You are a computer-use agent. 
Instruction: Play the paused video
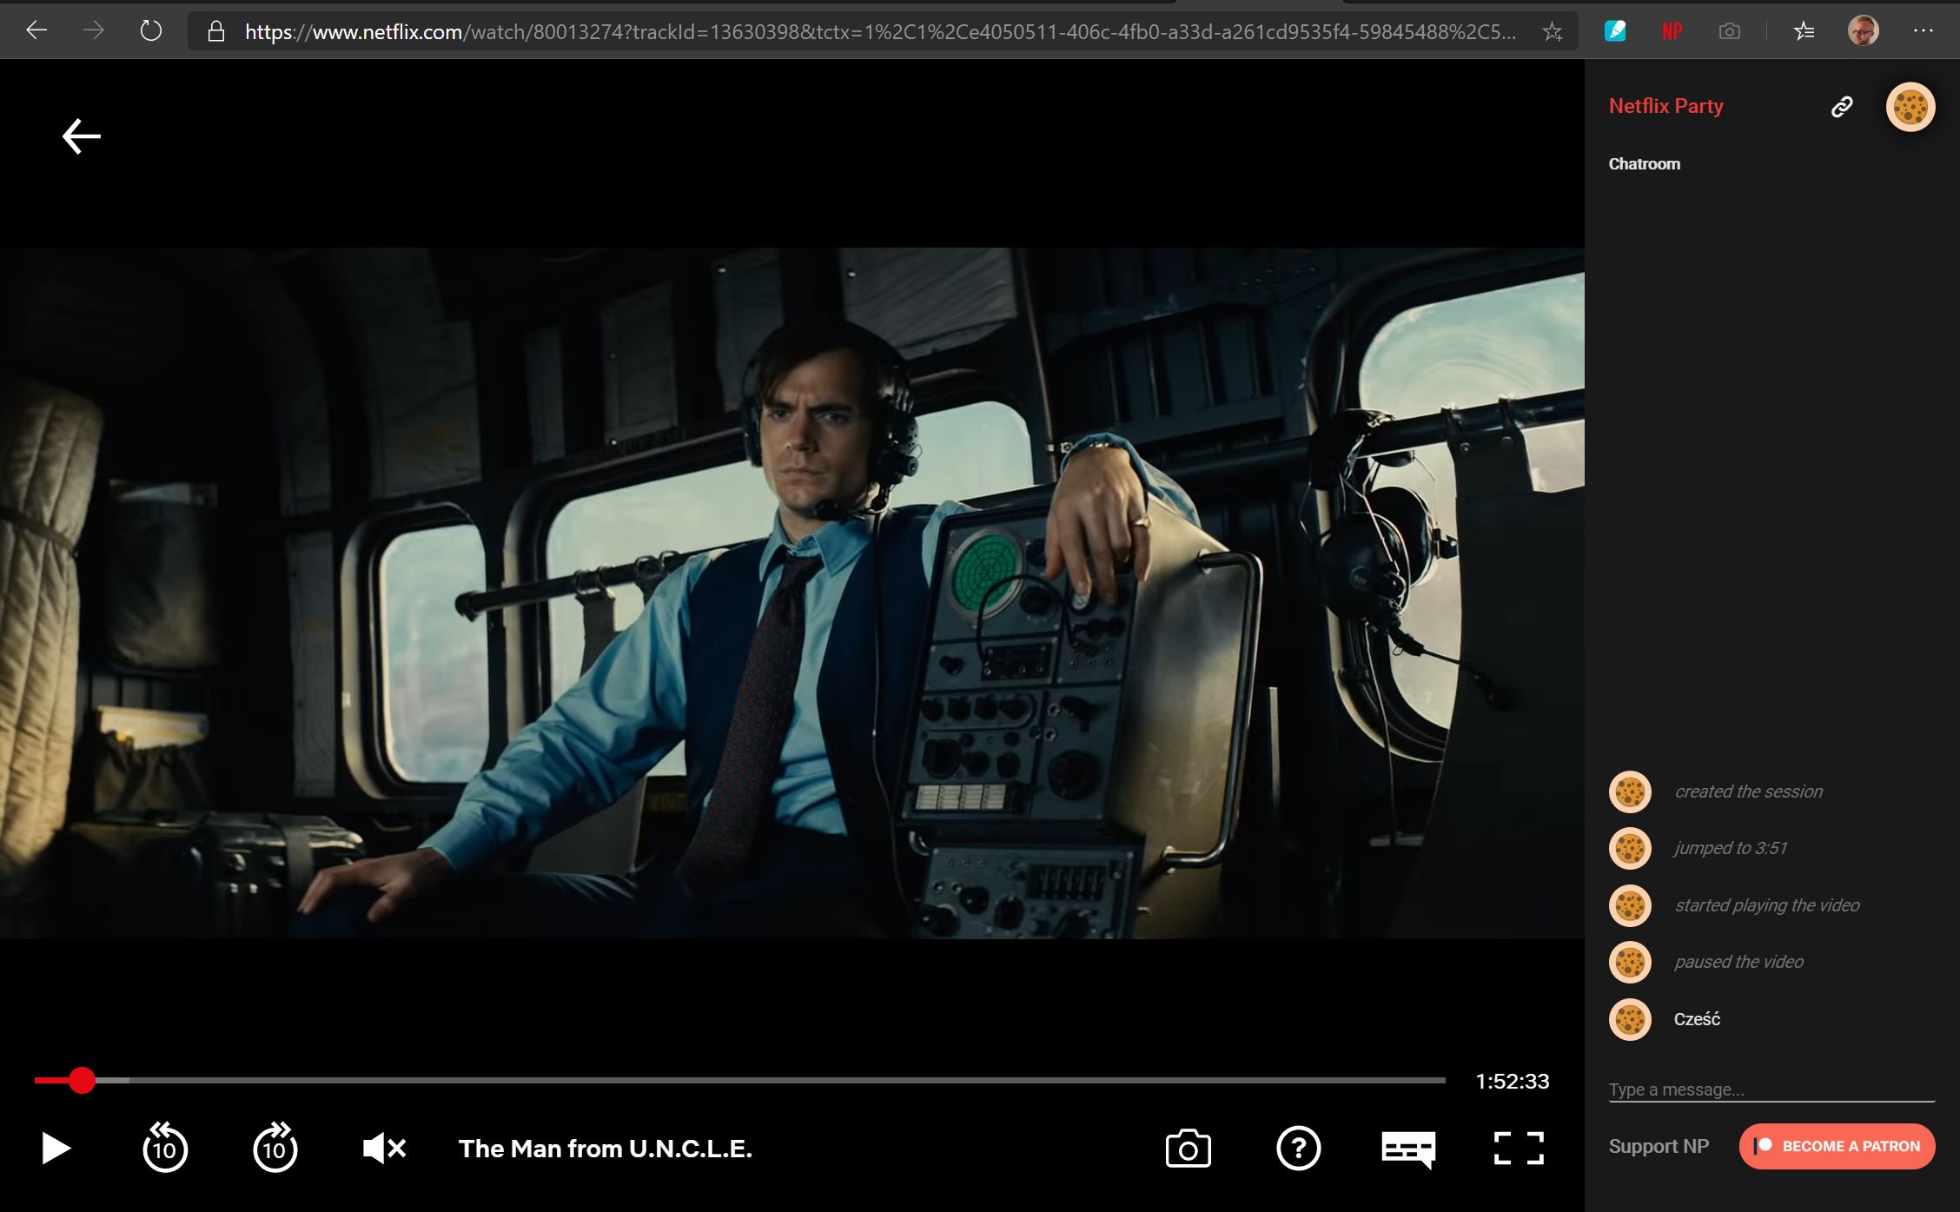coord(56,1149)
